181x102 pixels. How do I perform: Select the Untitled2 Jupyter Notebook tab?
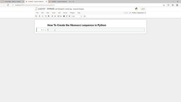[36, 2]
